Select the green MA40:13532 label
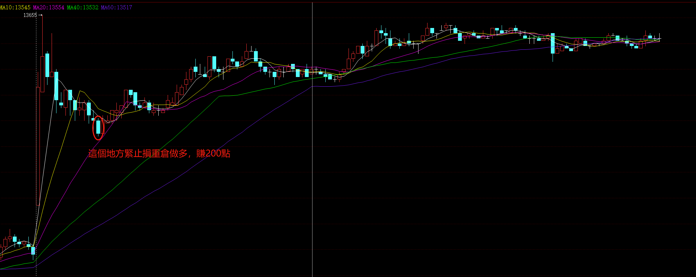The width and height of the screenshot is (696, 277). click(83, 7)
